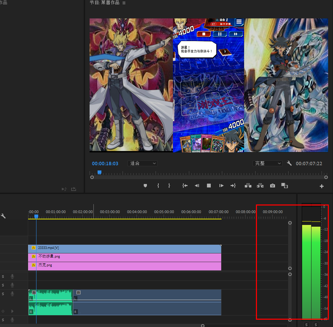This screenshot has width=333, height=327.
Task: Click the Export Frame camera icon
Action: [x=273, y=186]
